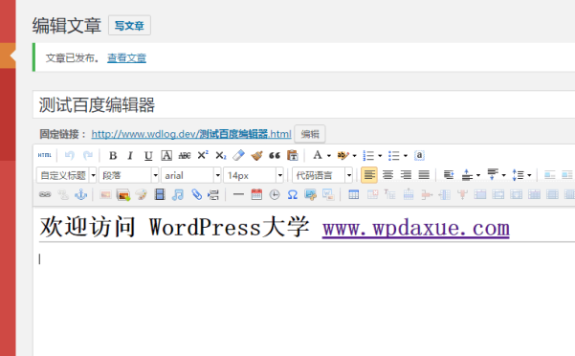Viewport: 575px width, 356px height.
Task: Open multi-image upload dialog
Action: (123, 194)
